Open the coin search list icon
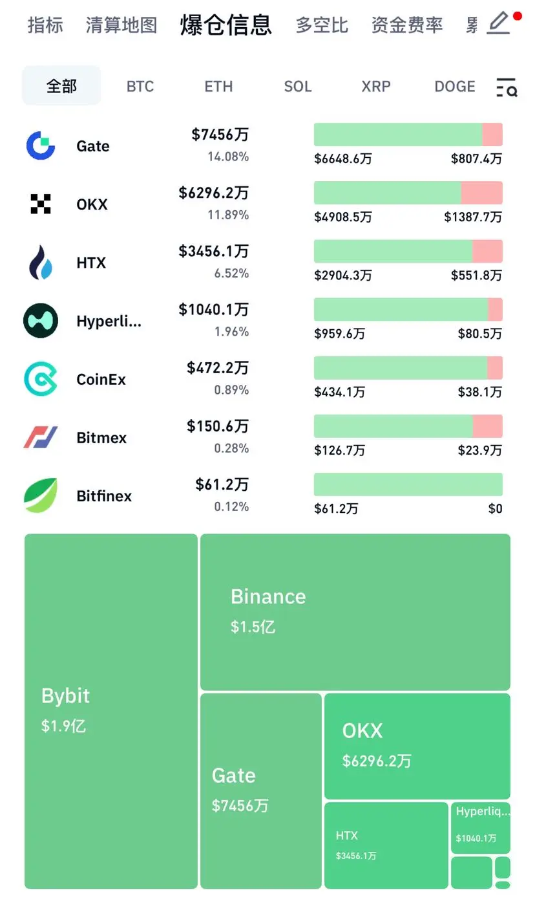The image size is (535, 901). (x=507, y=87)
